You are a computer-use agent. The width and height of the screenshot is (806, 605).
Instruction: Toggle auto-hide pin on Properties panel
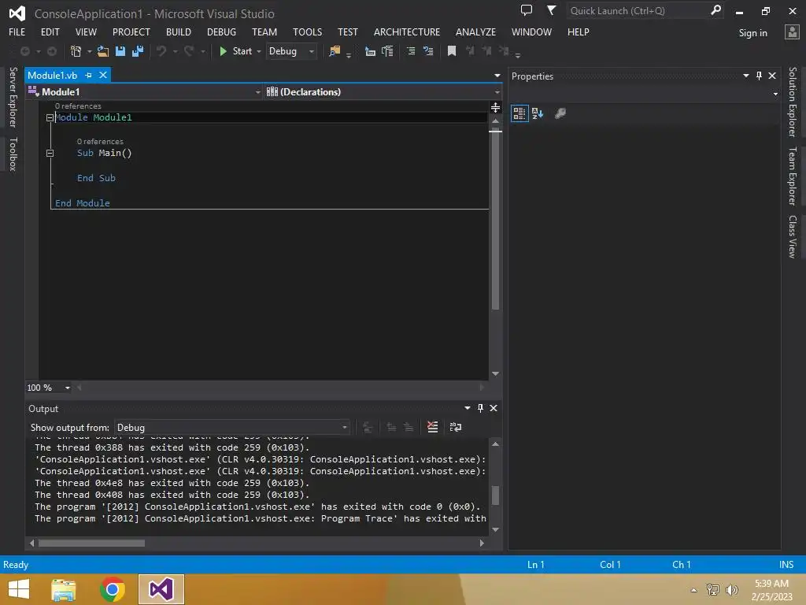pyautogui.click(x=760, y=76)
